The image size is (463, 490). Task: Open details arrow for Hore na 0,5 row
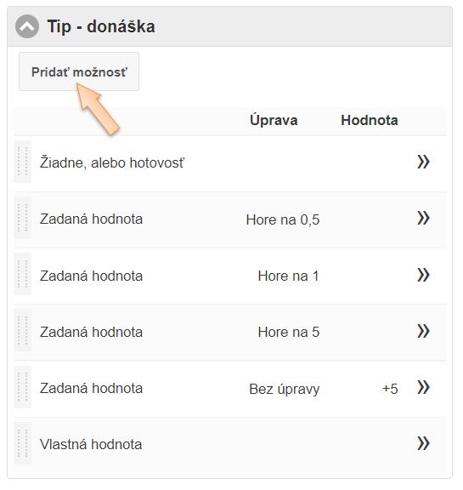423,218
